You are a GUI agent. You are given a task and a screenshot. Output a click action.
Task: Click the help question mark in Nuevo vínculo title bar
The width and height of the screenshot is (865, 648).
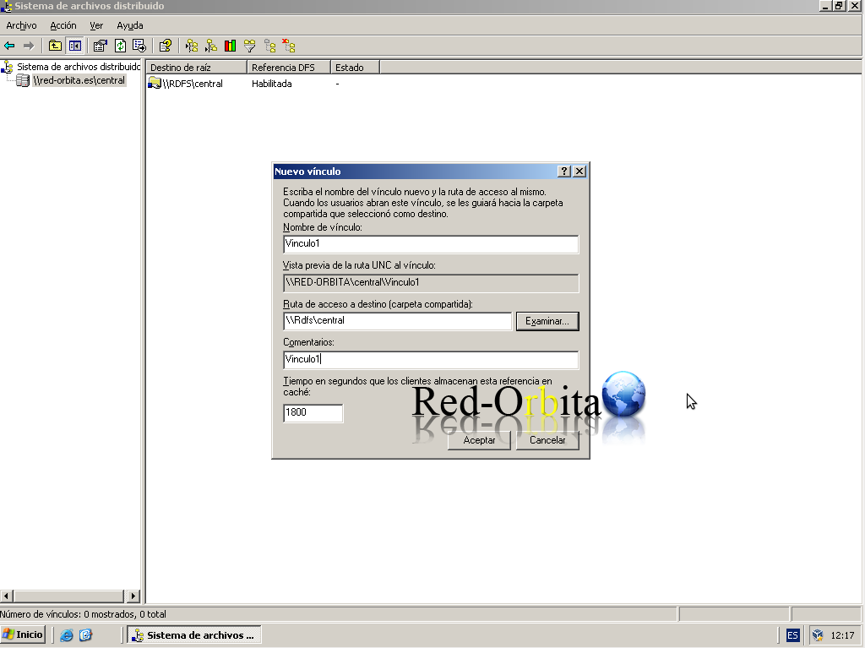(x=563, y=172)
